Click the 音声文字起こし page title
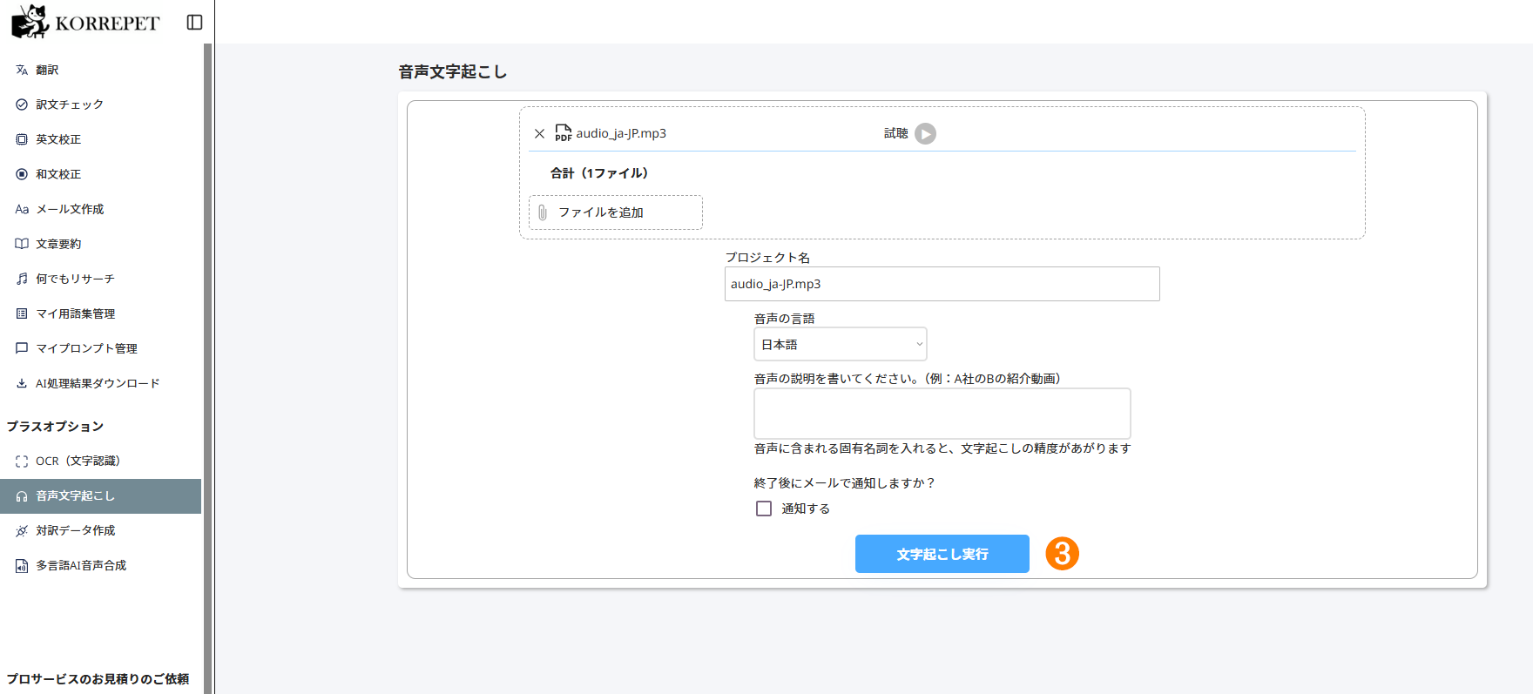 pyautogui.click(x=453, y=72)
